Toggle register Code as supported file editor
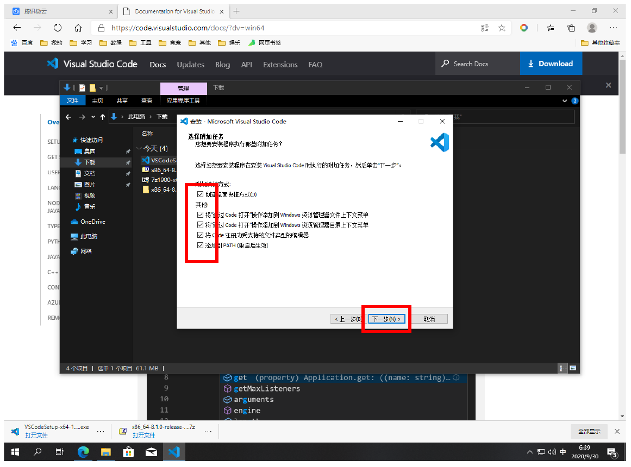The height and width of the screenshot is (467, 631). 201,235
